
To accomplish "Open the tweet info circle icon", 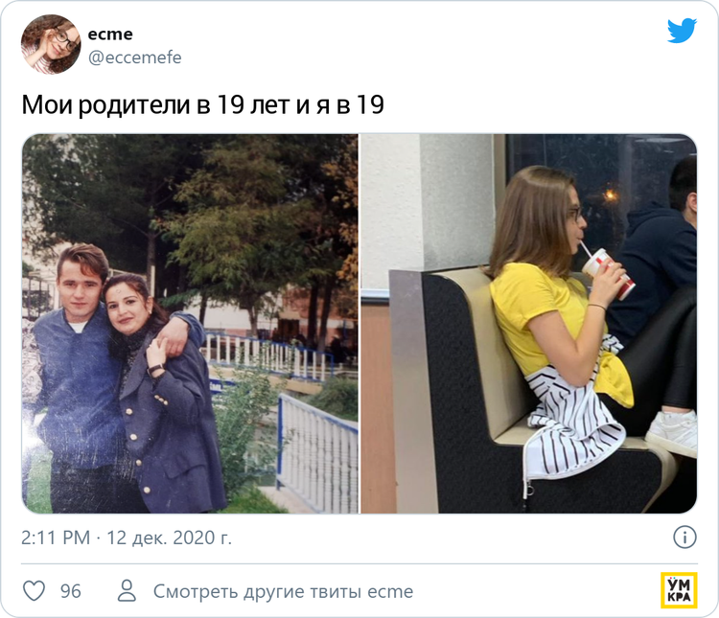I will [684, 537].
